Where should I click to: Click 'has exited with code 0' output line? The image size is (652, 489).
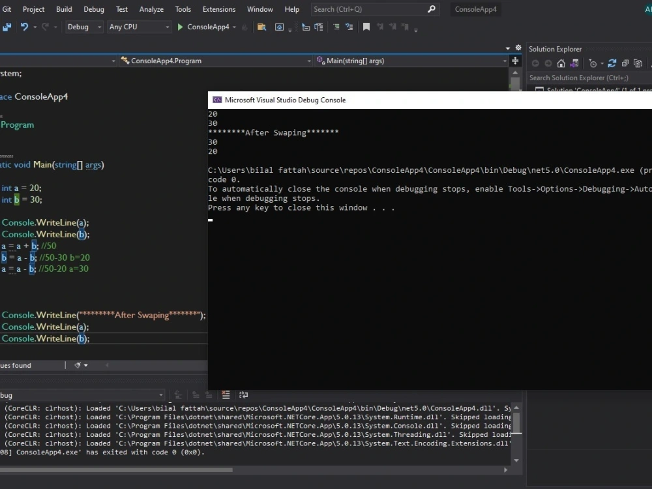pyautogui.click(x=102, y=452)
